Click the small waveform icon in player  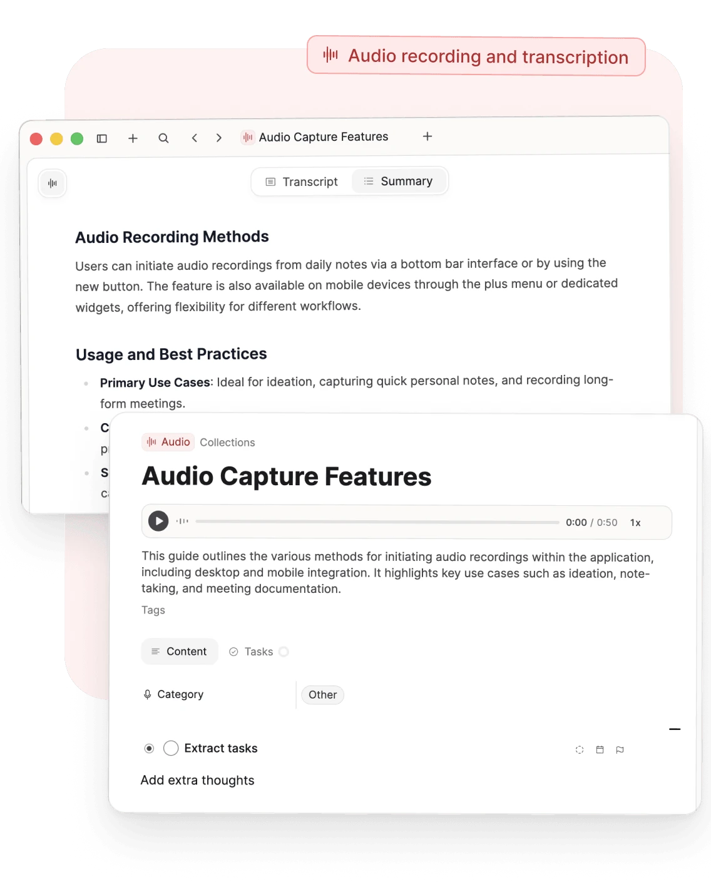pyautogui.click(x=182, y=521)
